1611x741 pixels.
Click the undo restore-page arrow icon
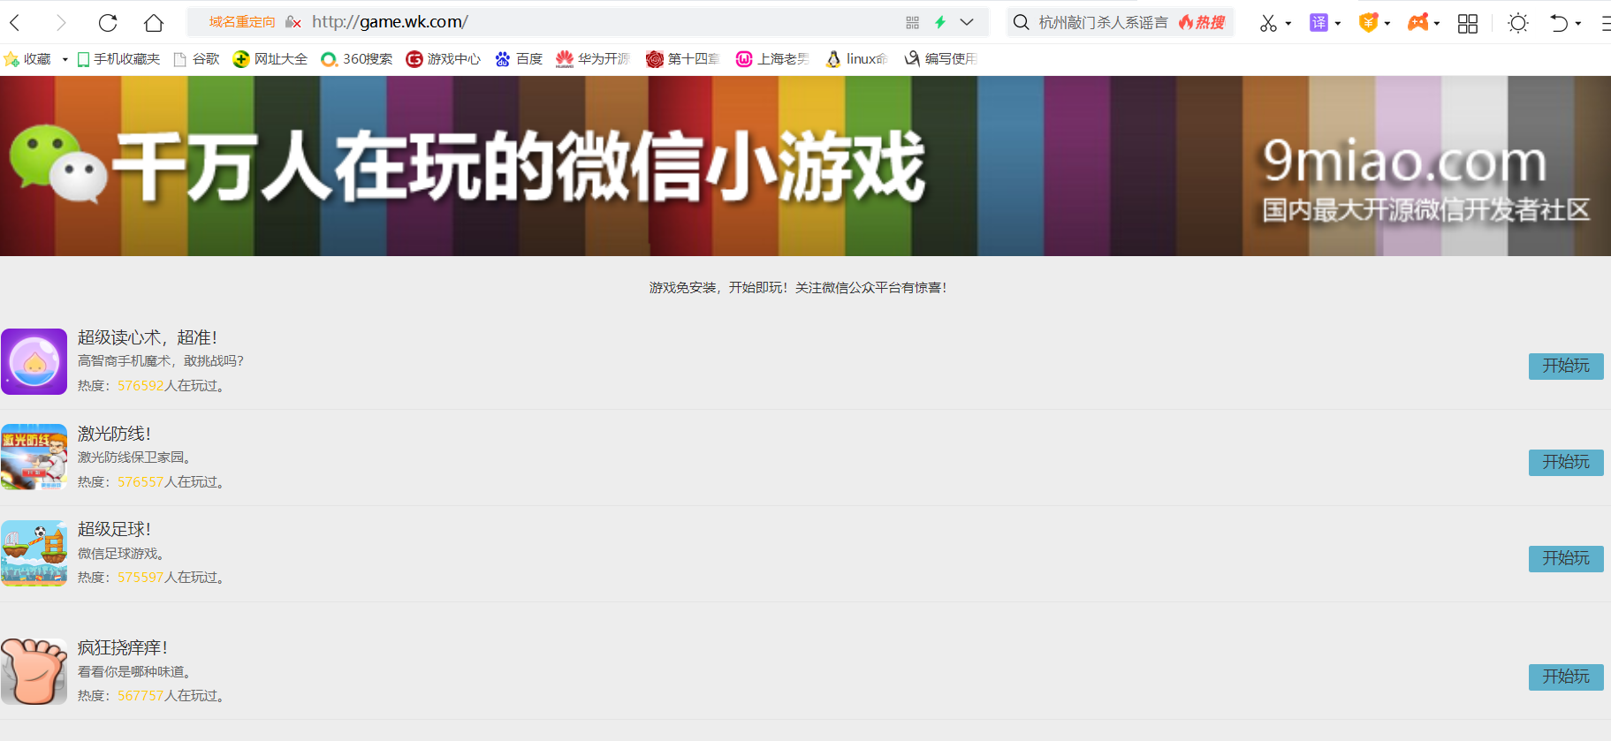pos(1559,23)
